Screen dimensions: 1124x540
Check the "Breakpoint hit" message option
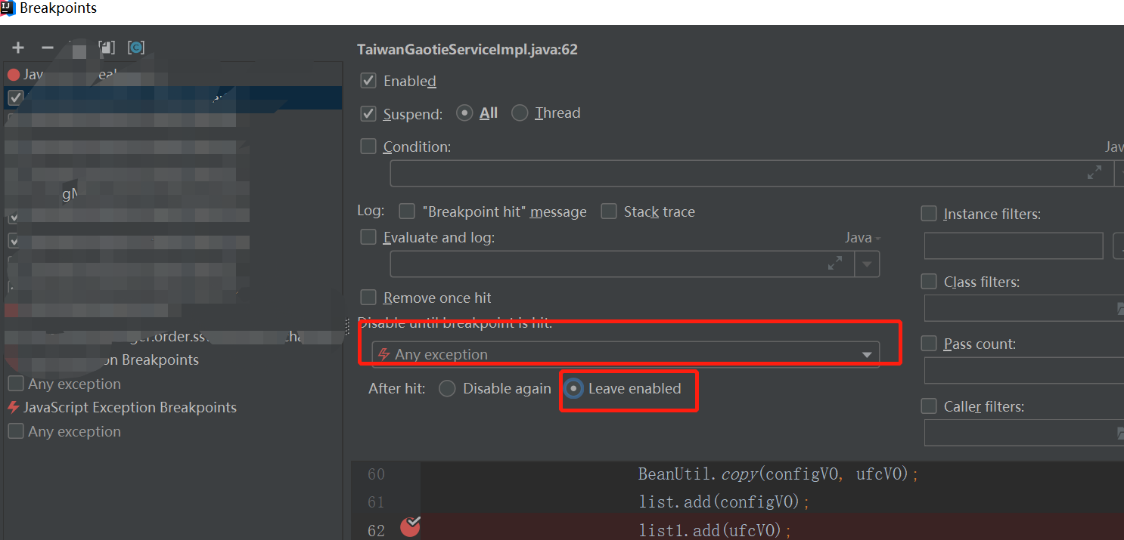[x=407, y=211]
